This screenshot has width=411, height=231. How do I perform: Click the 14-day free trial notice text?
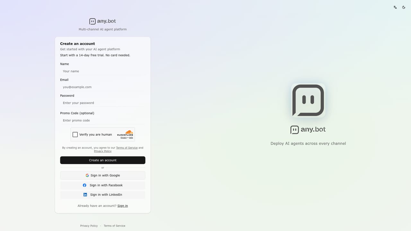tap(95, 55)
